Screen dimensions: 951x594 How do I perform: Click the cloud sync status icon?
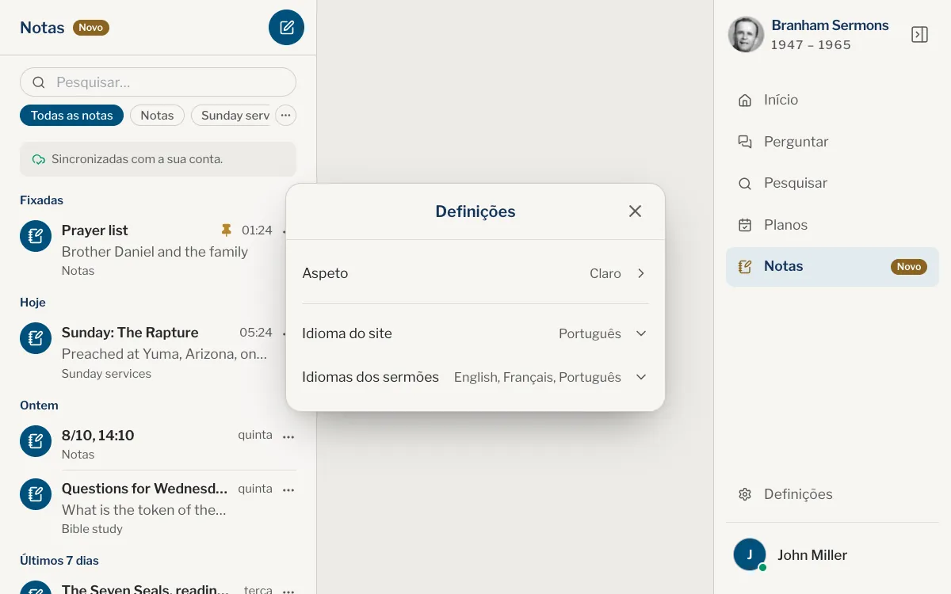click(38, 159)
